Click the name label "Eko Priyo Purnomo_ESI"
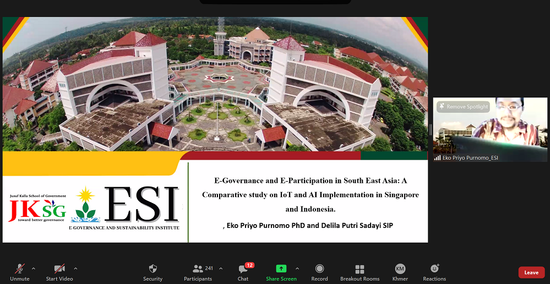This screenshot has width=550, height=284. (x=470, y=158)
